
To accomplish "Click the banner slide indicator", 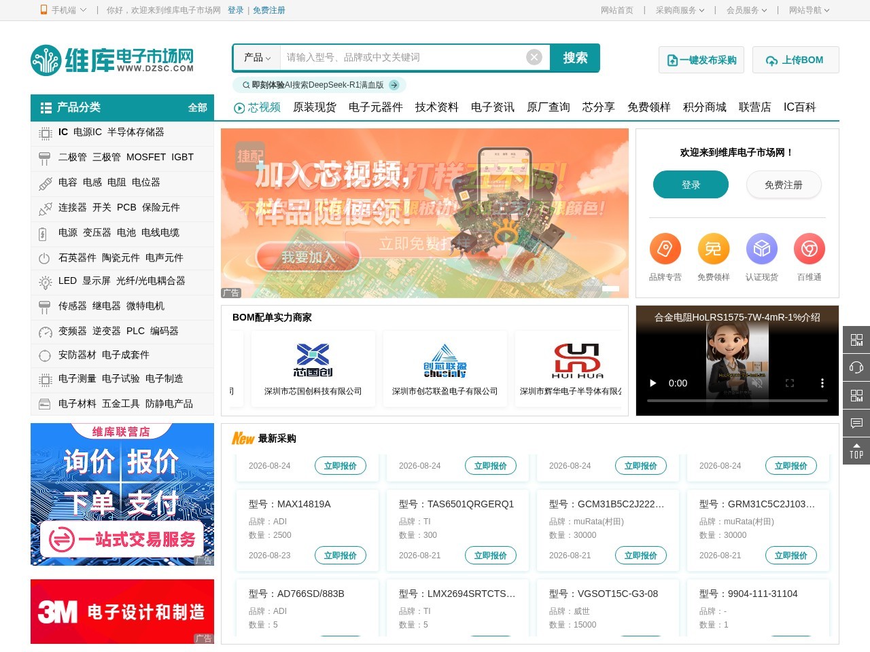I will (610, 289).
